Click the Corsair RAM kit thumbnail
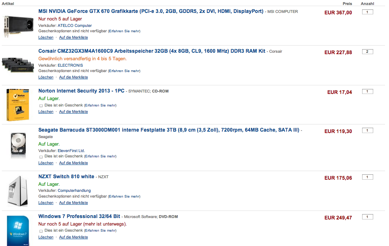The width and height of the screenshot is (389, 246). coord(18,65)
